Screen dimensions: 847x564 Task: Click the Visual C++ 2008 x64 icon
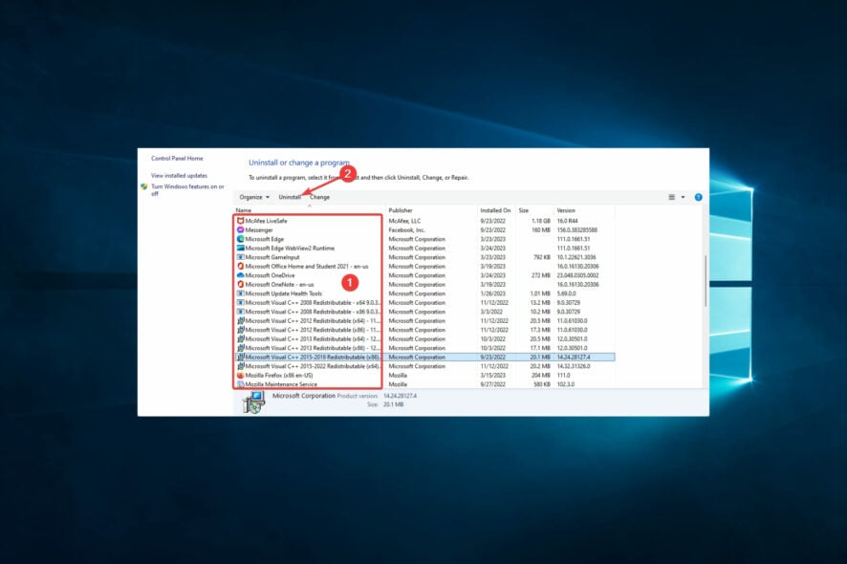[240, 302]
